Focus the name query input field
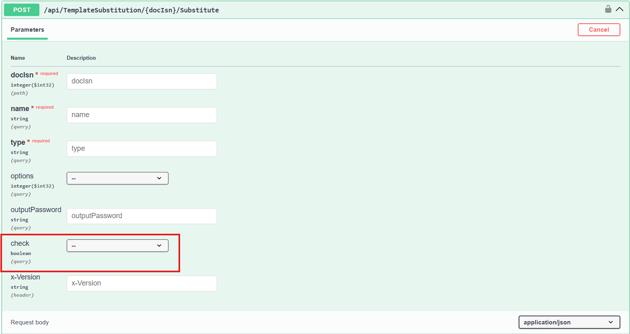This screenshot has width=630, height=334. (142, 115)
